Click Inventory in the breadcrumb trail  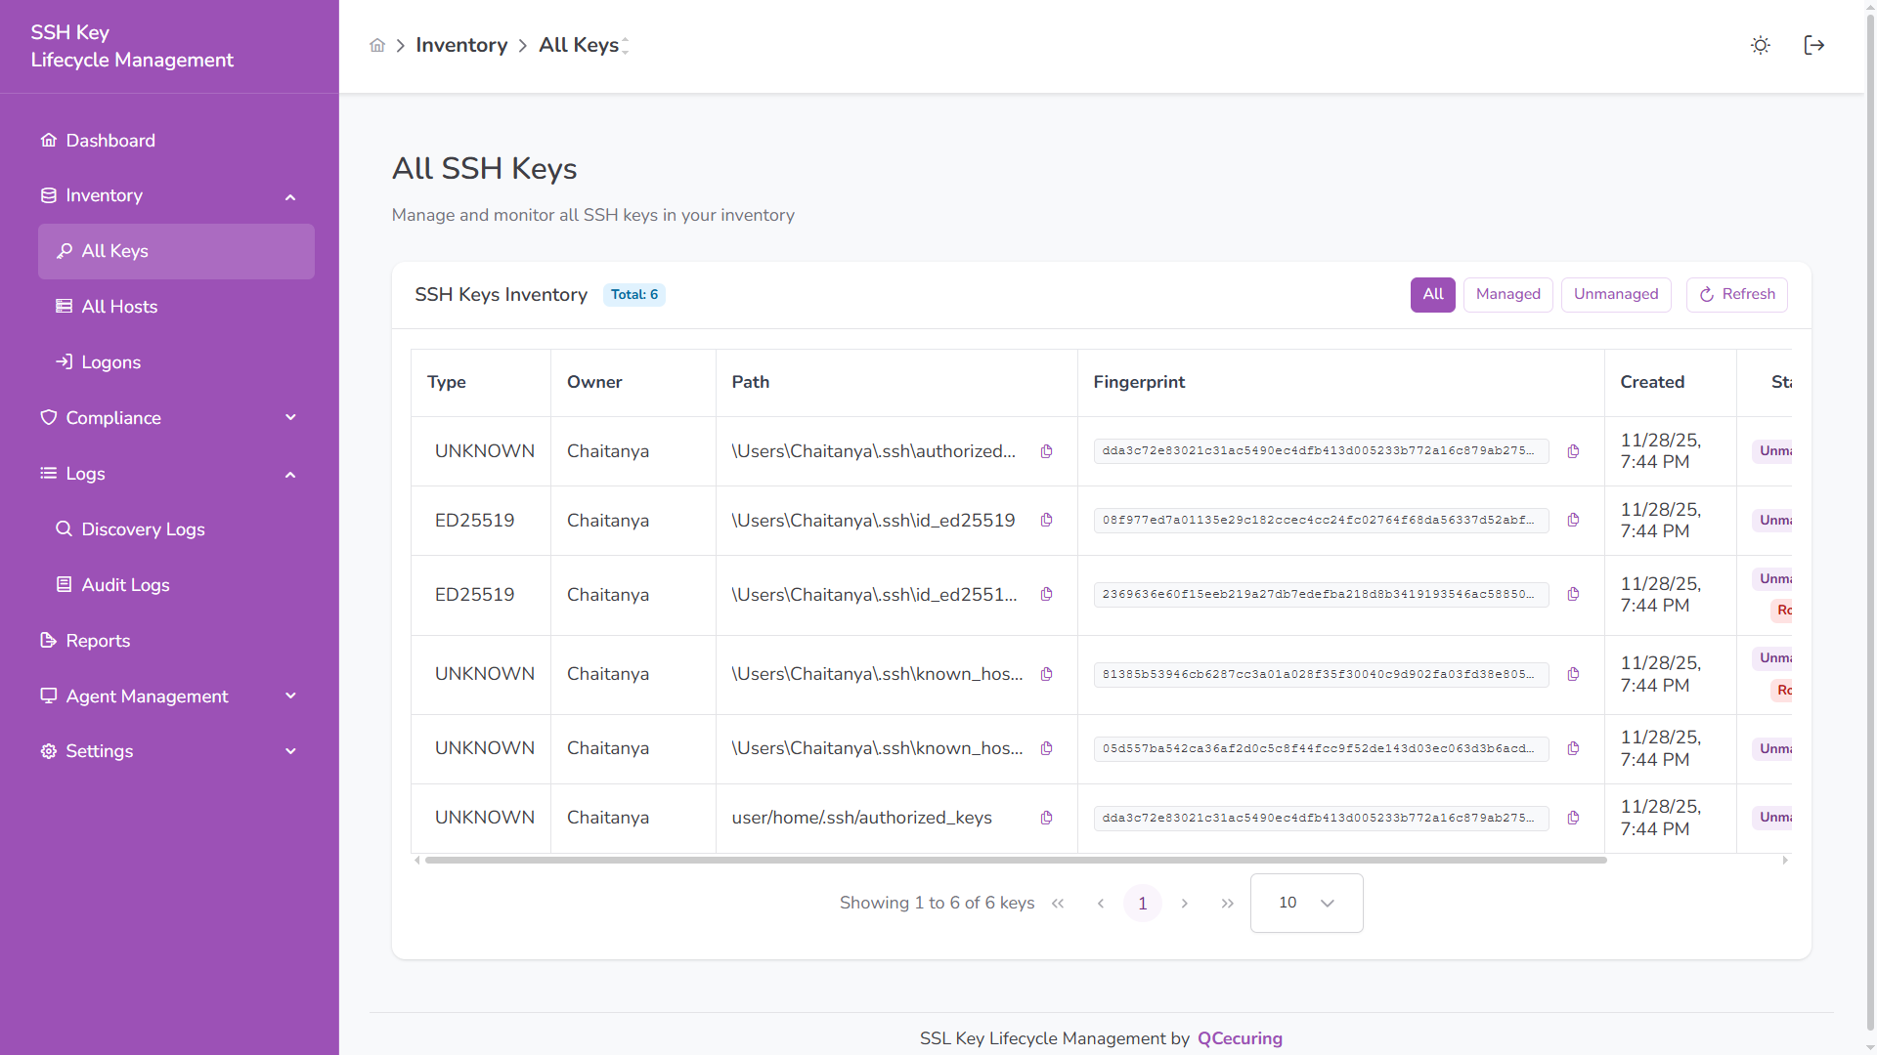pyautogui.click(x=461, y=45)
